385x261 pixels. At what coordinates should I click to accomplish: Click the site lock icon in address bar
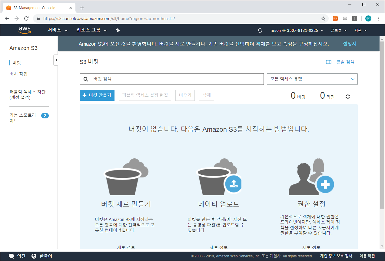click(38, 18)
